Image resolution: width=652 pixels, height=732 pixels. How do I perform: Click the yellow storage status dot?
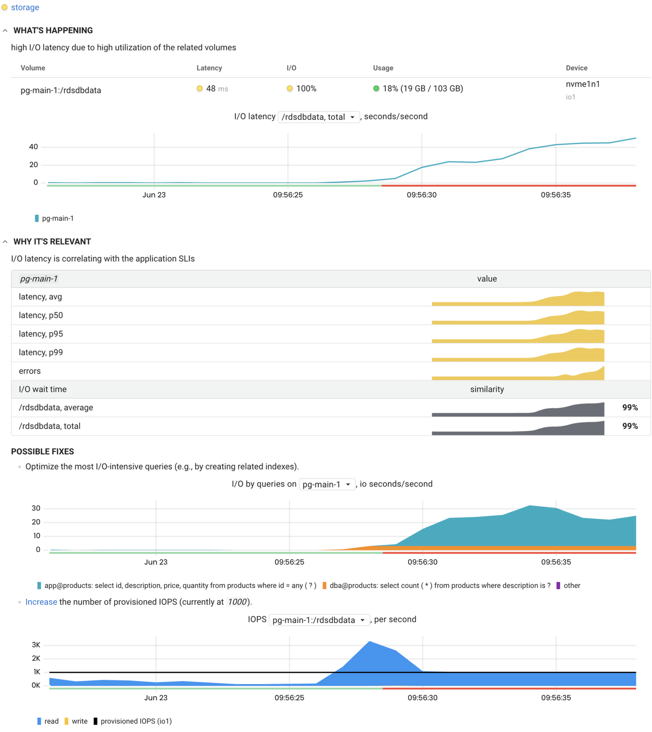pos(5,7)
